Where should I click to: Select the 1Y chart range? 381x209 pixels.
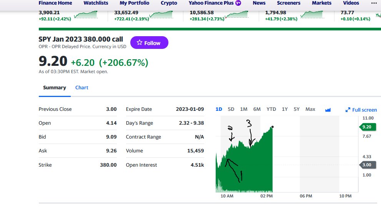(285, 109)
